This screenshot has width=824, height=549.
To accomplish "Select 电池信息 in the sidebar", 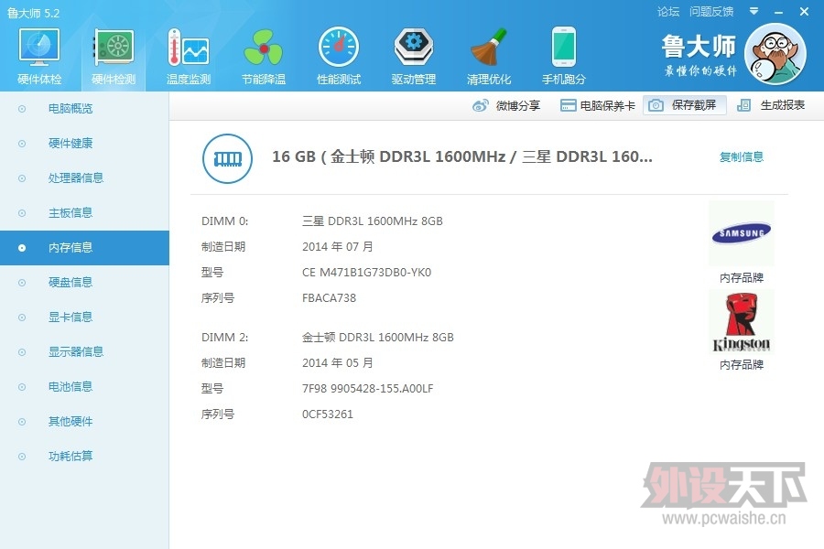I will click(84, 387).
